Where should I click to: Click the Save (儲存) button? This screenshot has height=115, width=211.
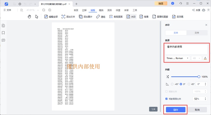click(176, 110)
